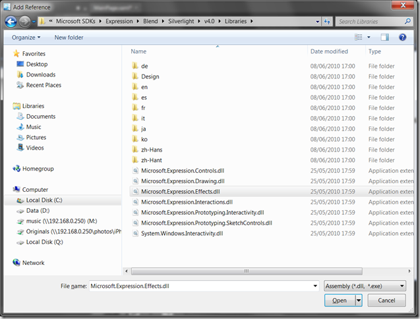The height and width of the screenshot is (319, 420).
Task: Select Local Disk (Q:) drive
Action: click(x=44, y=242)
